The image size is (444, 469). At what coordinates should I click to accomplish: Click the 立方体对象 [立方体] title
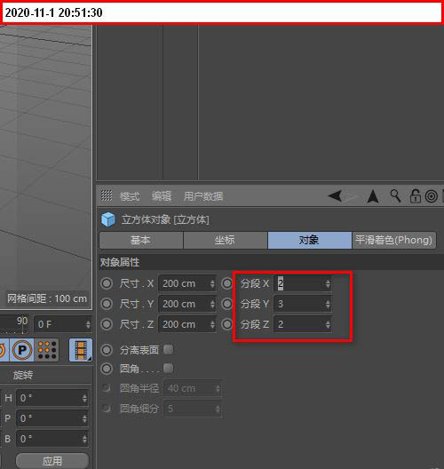coord(165,220)
